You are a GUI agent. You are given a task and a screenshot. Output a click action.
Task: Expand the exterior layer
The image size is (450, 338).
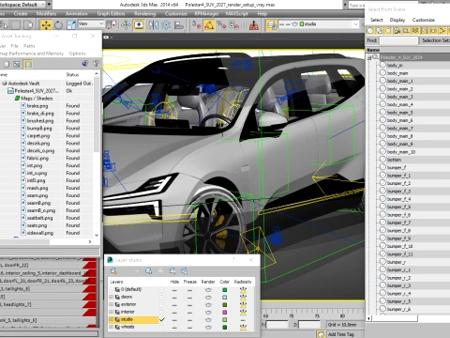[x=112, y=304]
